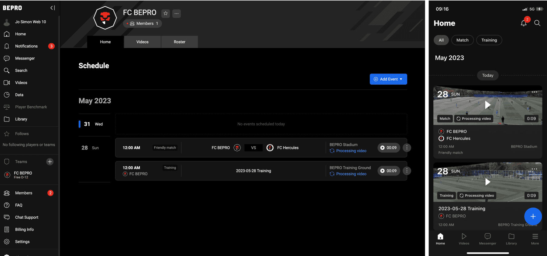The image size is (547, 256).
Task: Favorite FC BEPRO with the star button
Action: coord(166,13)
